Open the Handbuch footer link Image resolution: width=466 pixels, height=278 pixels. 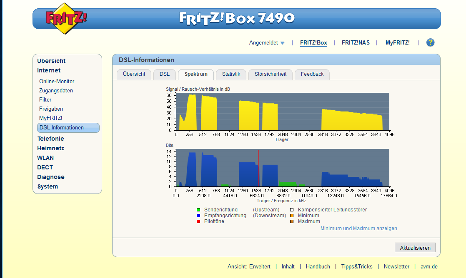(318, 267)
